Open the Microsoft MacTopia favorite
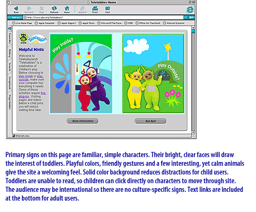 109,23
